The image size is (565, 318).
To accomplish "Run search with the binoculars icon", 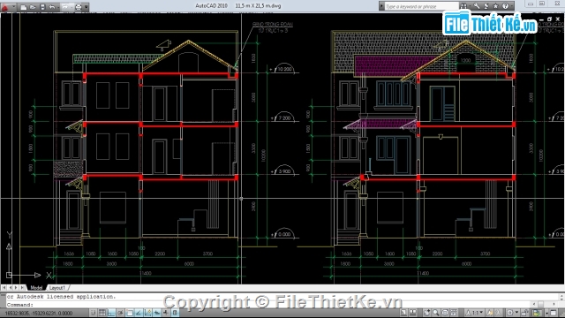I will (463, 6).
